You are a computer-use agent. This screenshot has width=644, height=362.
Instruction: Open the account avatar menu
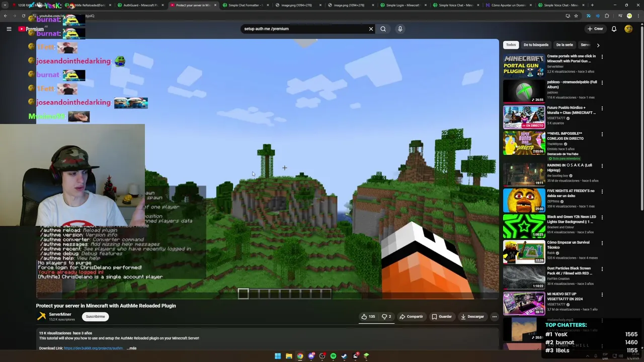pos(628,29)
